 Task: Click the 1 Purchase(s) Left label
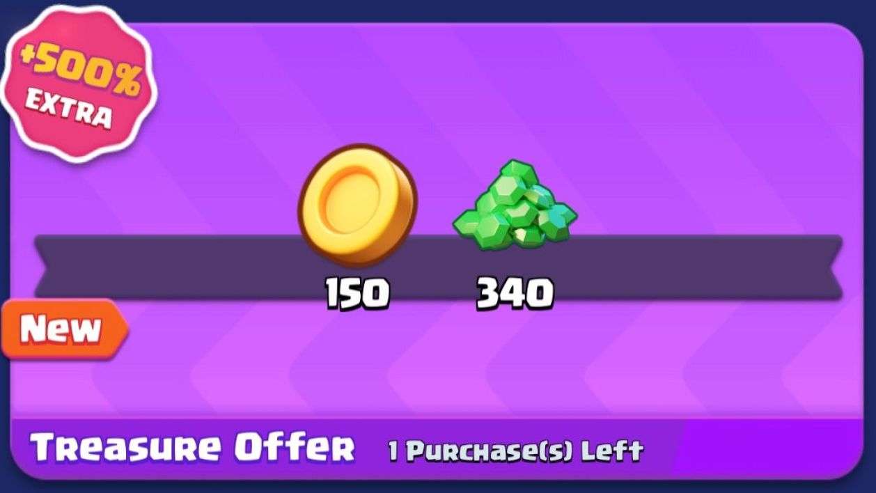coord(515,451)
